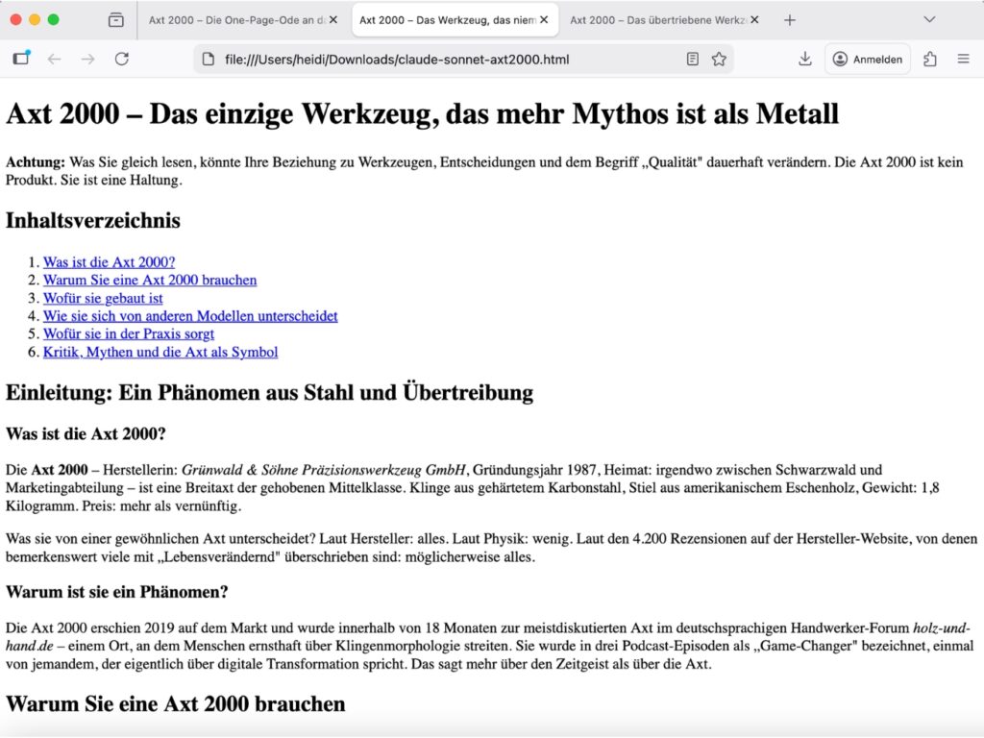Open the Downloads panel in the toolbar
The image size is (984, 738).
(x=804, y=59)
